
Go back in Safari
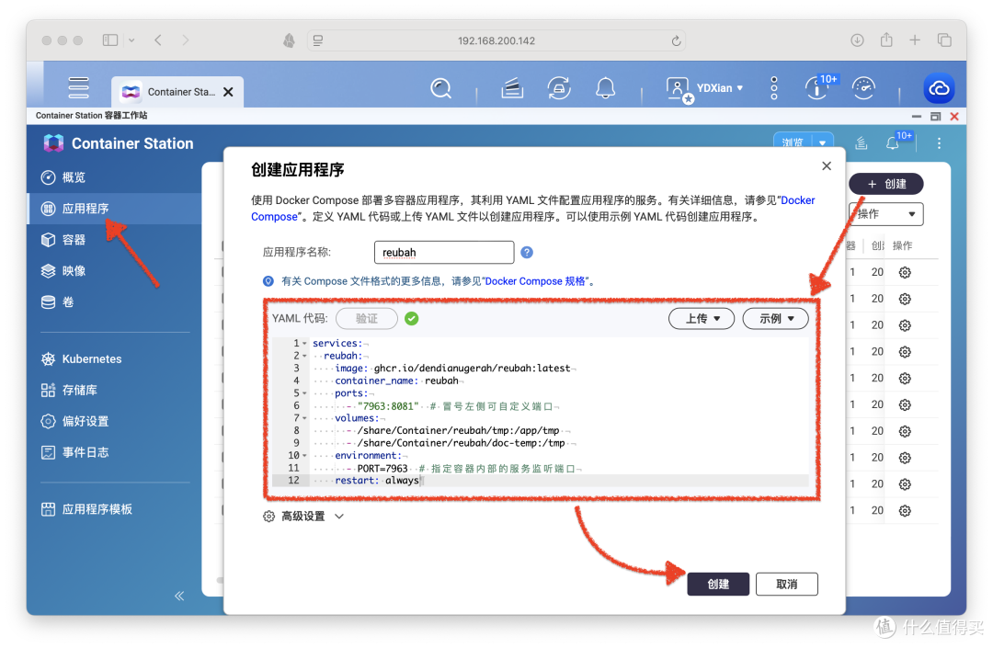pyautogui.click(x=158, y=40)
